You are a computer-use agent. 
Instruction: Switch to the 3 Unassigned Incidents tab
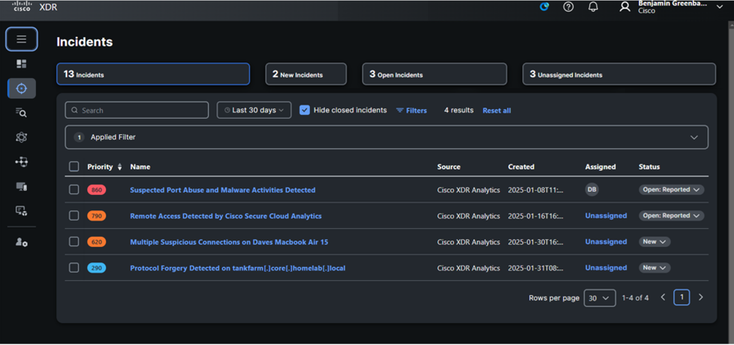click(x=619, y=74)
